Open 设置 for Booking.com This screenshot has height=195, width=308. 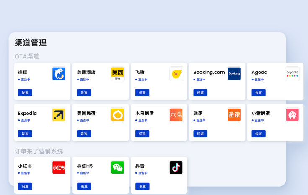(x=200, y=93)
